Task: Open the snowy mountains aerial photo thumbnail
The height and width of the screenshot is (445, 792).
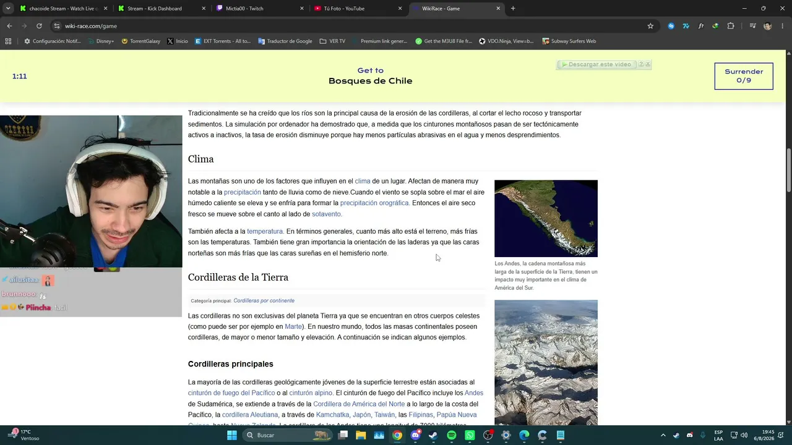Action: tap(546, 362)
